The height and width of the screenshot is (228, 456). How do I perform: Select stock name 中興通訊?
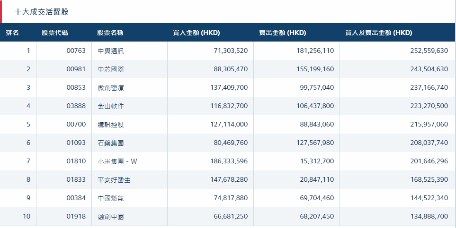click(x=111, y=51)
